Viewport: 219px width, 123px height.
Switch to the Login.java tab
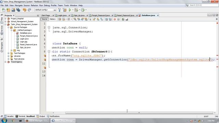[62, 15]
